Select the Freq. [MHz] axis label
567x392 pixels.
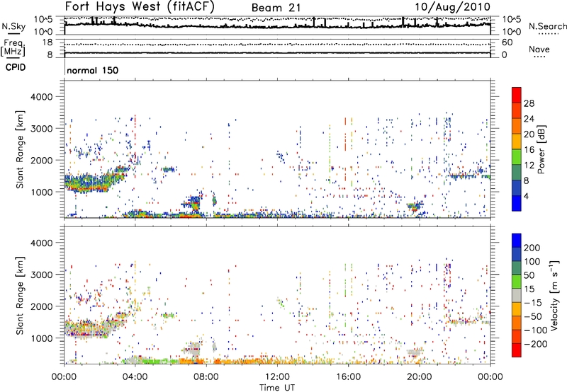13,48
